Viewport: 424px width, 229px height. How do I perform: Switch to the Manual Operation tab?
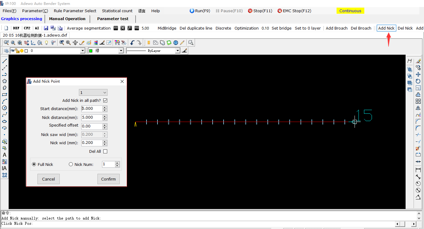tap(67, 19)
